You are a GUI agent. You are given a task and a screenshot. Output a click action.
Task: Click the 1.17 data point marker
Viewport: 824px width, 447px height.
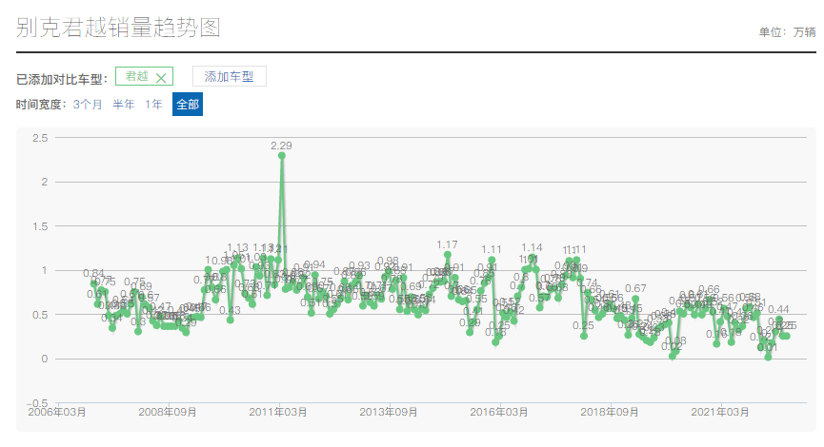pyautogui.click(x=448, y=255)
